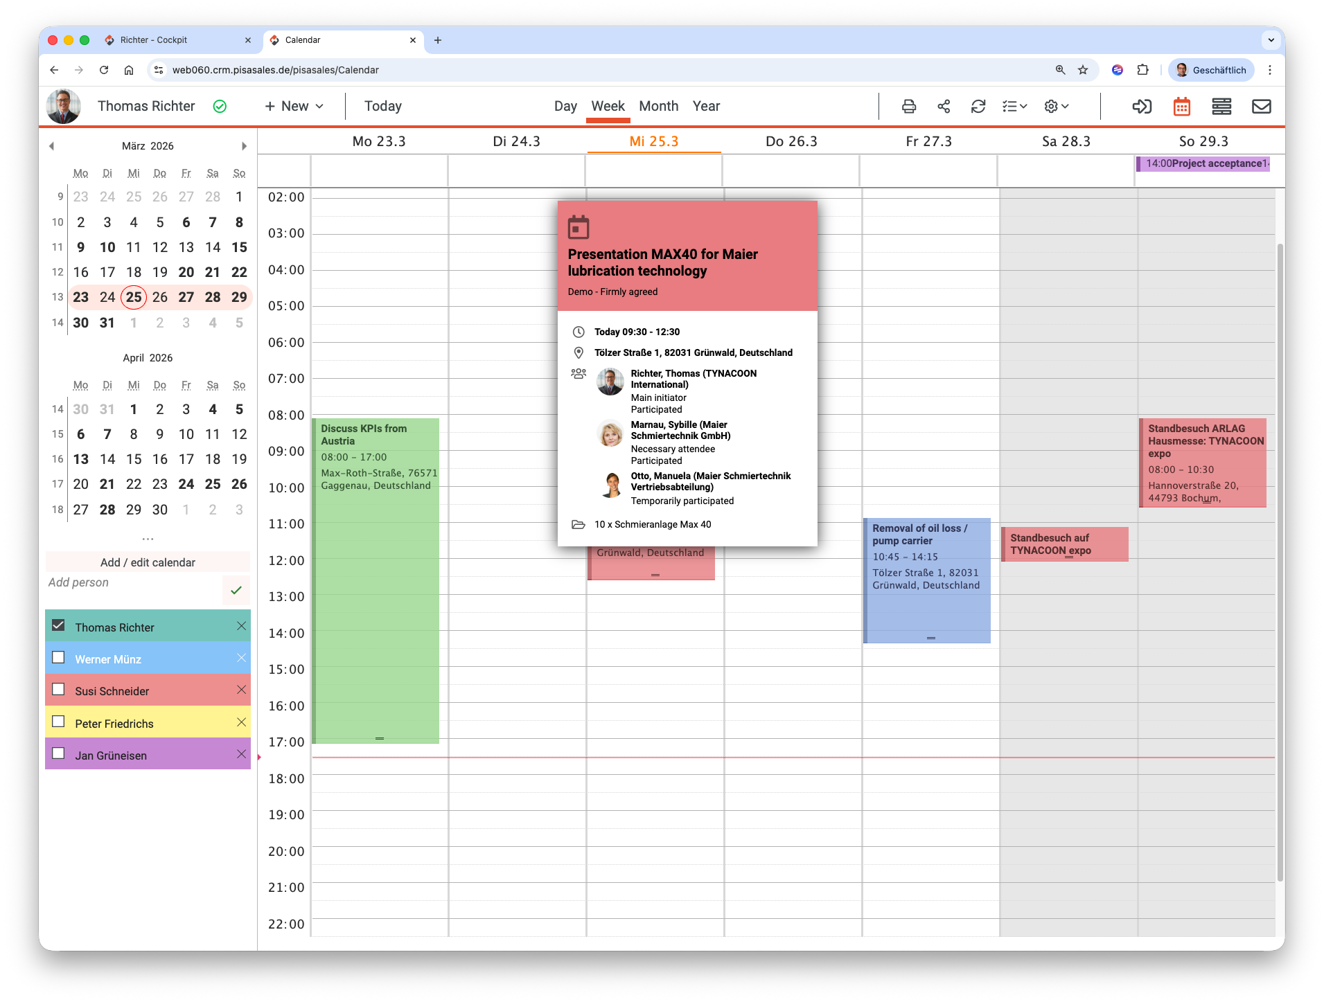Open the Geschäftlich profile button
Viewport: 1324px width, 1002px height.
pos(1211,70)
